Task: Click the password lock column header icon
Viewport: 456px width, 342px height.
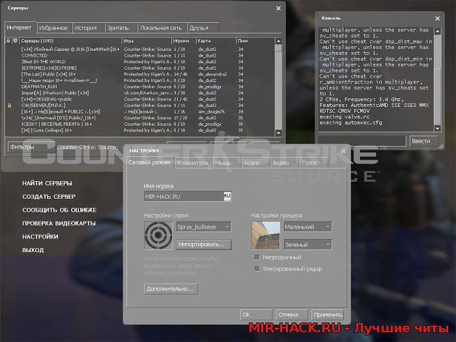Action: click(8, 41)
